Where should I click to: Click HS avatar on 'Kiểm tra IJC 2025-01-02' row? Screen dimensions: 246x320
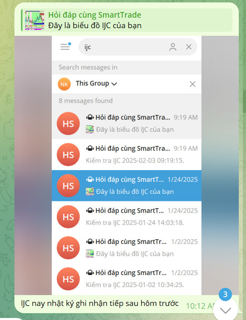pos(68,279)
